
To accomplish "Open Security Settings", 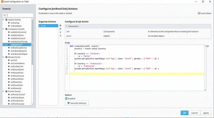I will [77, 103].
